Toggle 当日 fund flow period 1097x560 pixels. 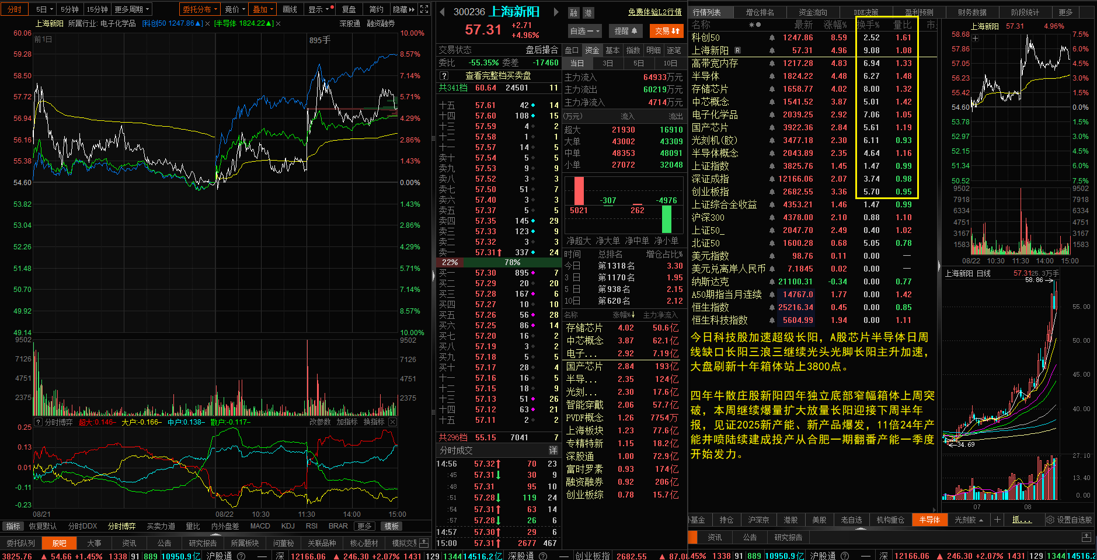coord(577,63)
